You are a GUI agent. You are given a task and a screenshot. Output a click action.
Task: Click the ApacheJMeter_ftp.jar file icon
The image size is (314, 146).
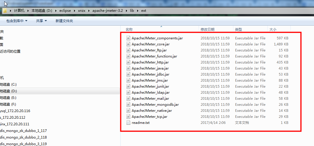tap(128, 50)
